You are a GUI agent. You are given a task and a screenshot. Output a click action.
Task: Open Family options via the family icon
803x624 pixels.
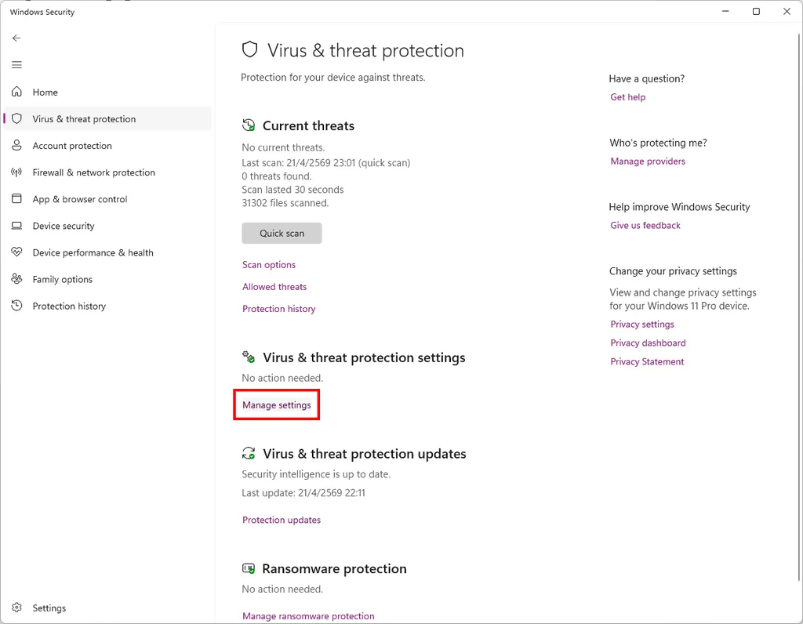click(x=16, y=279)
